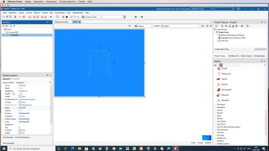Click the Windows Start button

(4, 148)
